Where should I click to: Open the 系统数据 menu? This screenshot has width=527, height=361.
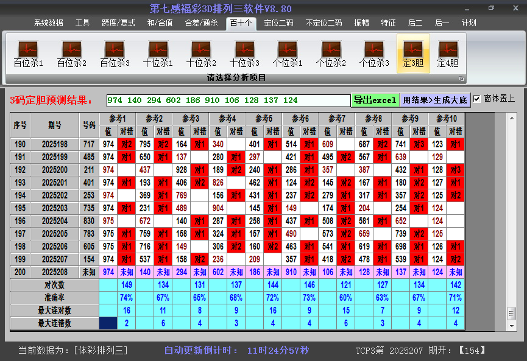pyautogui.click(x=48, y=23)
